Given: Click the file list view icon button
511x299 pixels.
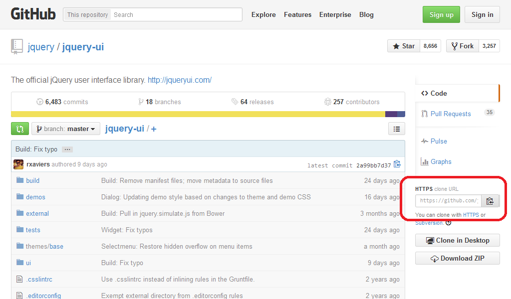Looking at the screenshot, I should tap(396, 129).
